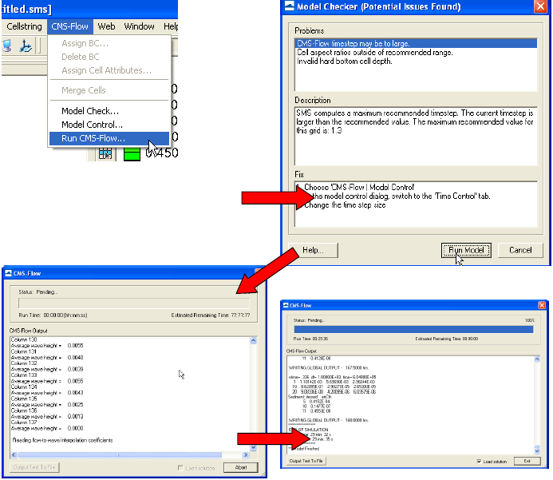The width and height of the screenshot is (553, 480).
Task: Click Abort in the running CMS-Flow window
Action: [x=241, y=467]
